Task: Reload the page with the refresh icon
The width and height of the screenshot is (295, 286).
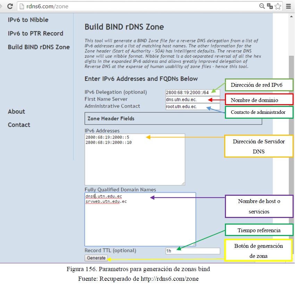Action: pyautogui.click(x=10, y=6)
